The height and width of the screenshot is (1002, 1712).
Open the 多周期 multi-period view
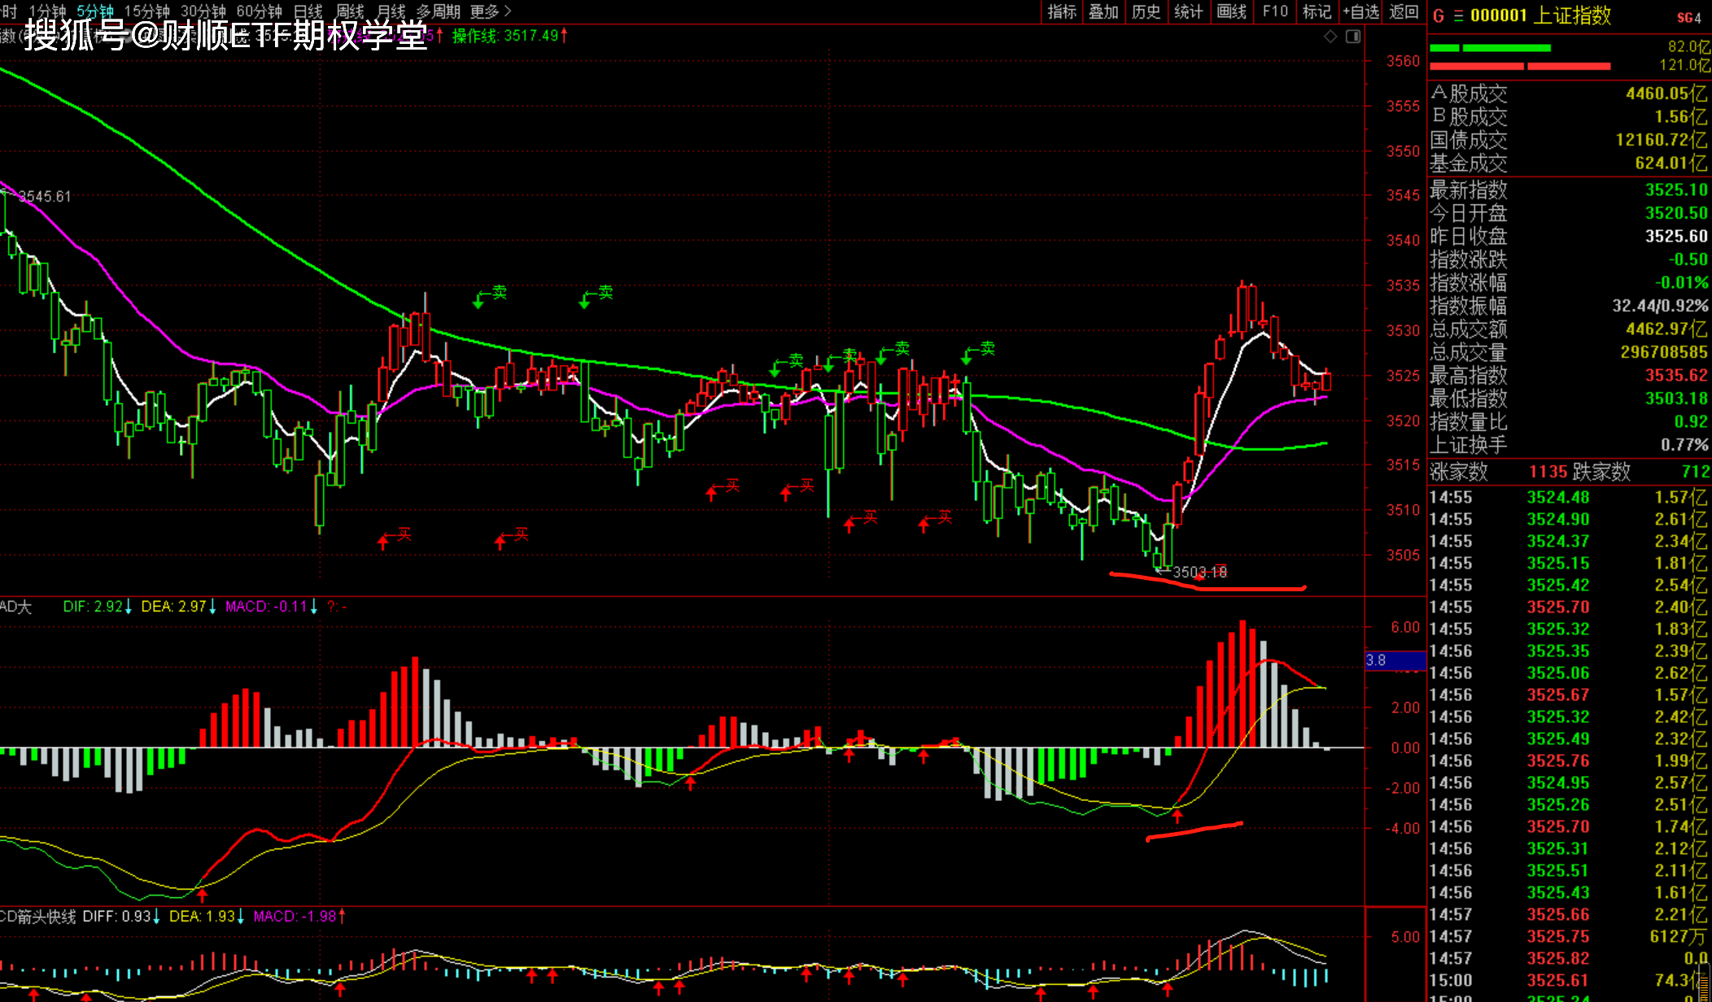(438, 11)
